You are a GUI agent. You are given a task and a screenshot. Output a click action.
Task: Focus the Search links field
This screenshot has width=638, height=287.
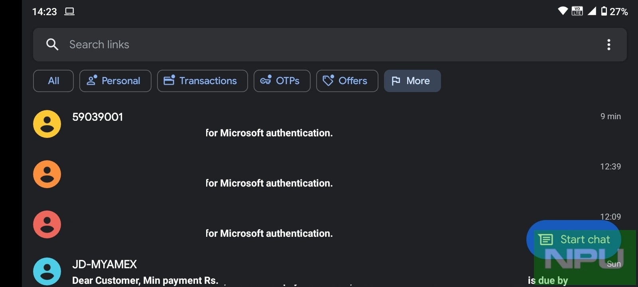click(330, 45)
